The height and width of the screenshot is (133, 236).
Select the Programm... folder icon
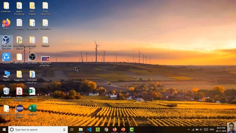click(6, 110)
